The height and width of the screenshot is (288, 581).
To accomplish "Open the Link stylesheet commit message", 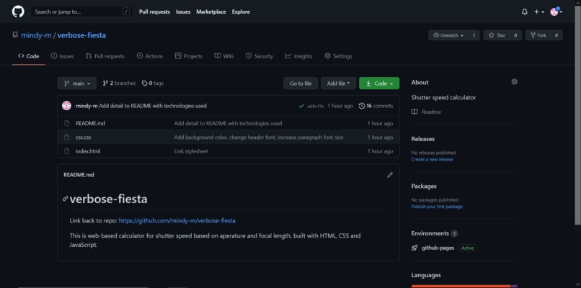I will (x=191, y=151).
